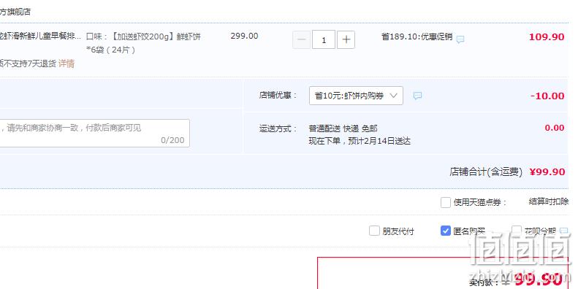
Task: Select the 省189.10:优惠促销 promotion text
Action: 417,36
